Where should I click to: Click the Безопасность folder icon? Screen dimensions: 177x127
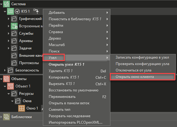[x=10, y=70]
